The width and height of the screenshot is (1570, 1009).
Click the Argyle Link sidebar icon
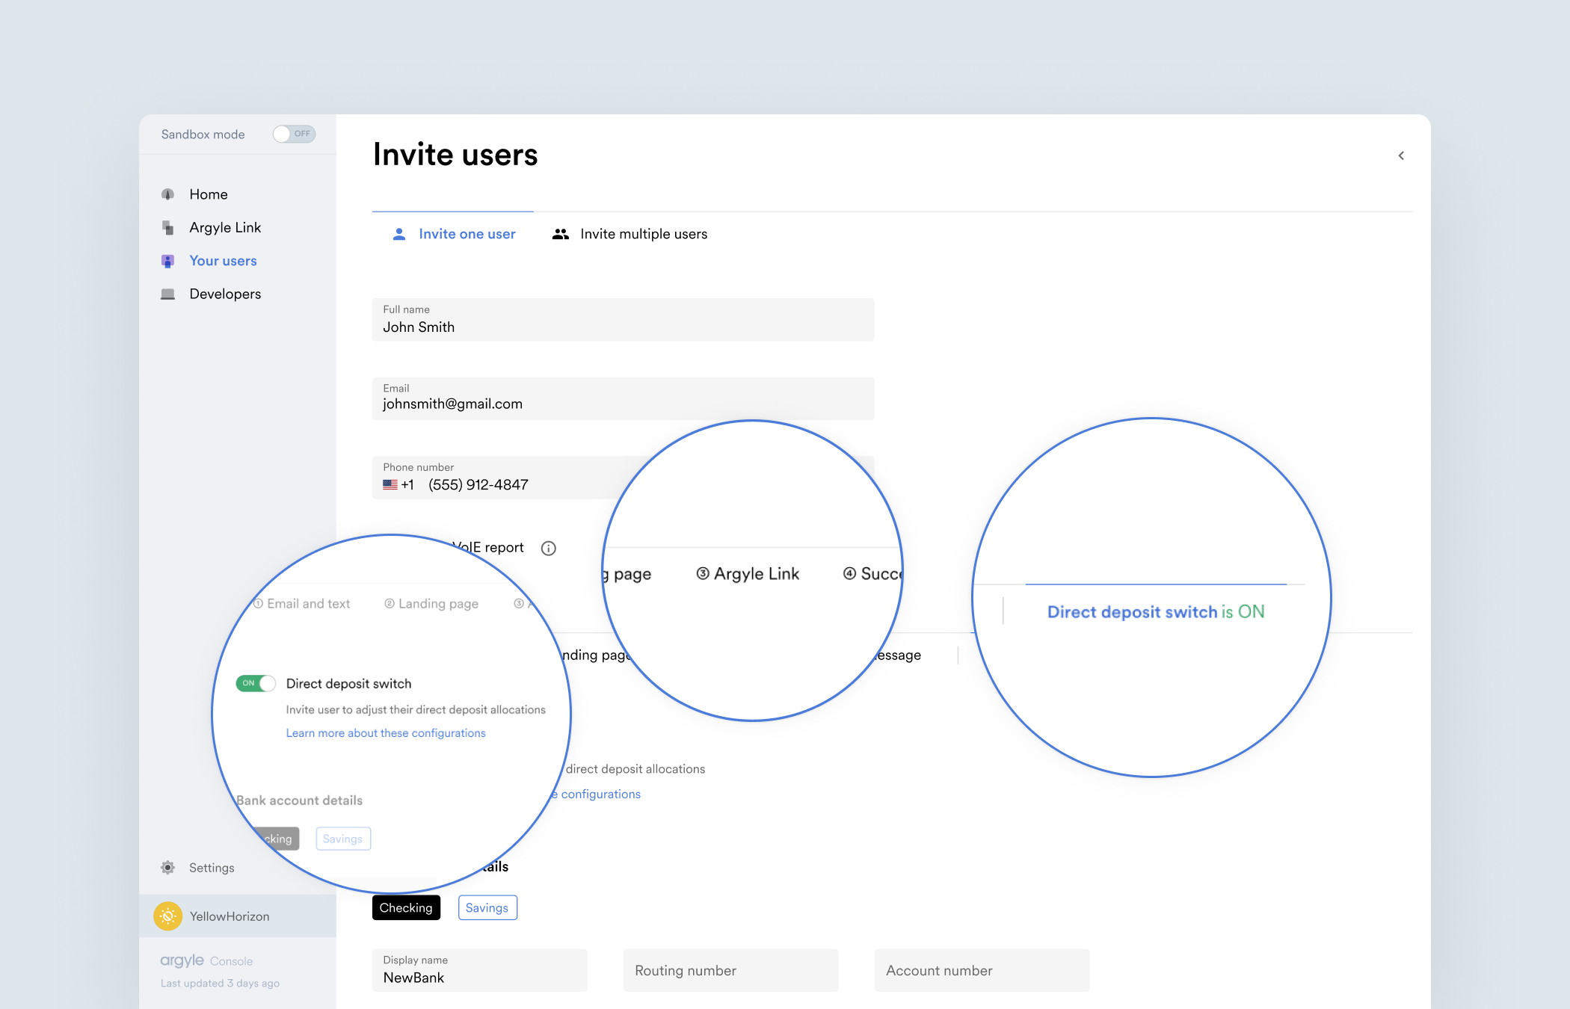click(167, 228)
